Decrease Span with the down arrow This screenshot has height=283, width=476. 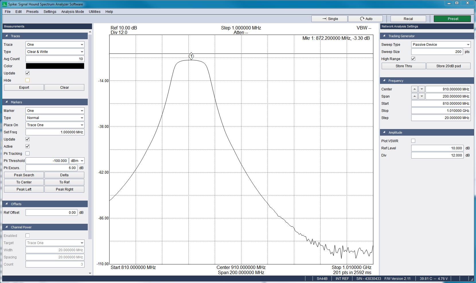coord(422,96)
